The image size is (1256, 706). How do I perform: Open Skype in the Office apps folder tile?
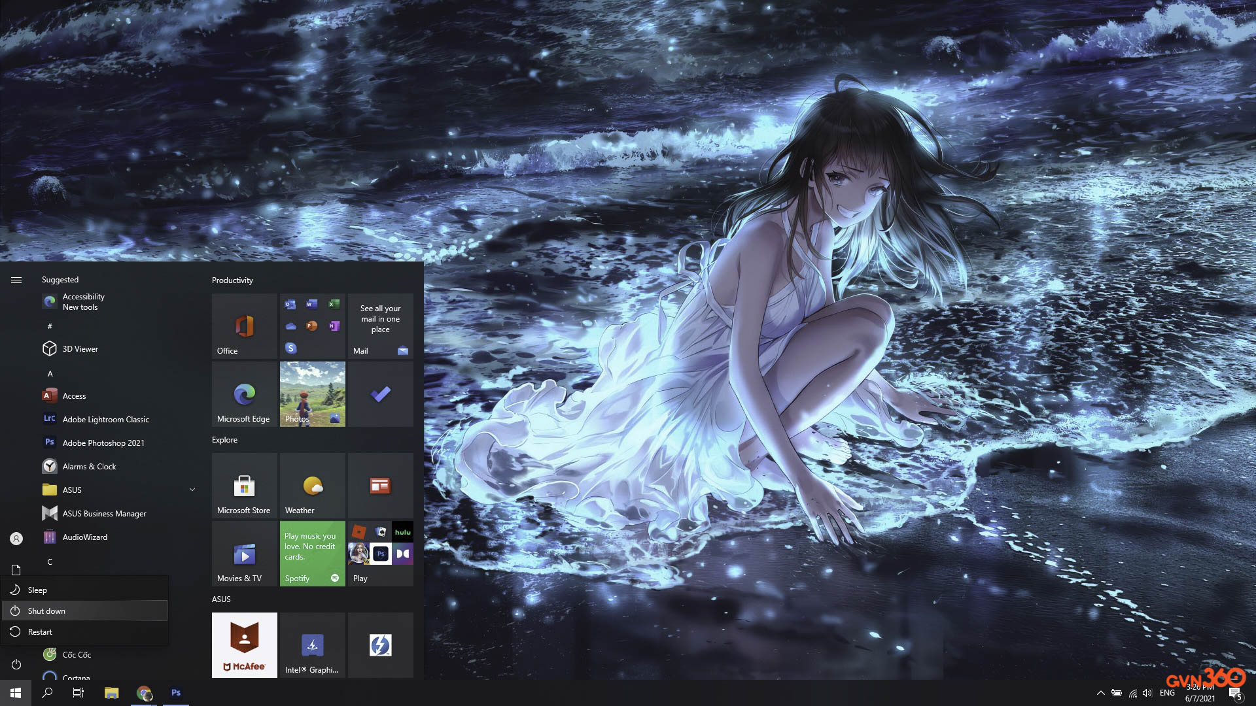coord(291,348)
